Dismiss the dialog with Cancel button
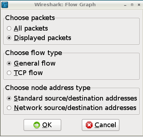Viewport: 143px width, 137px height. (100, 125)
